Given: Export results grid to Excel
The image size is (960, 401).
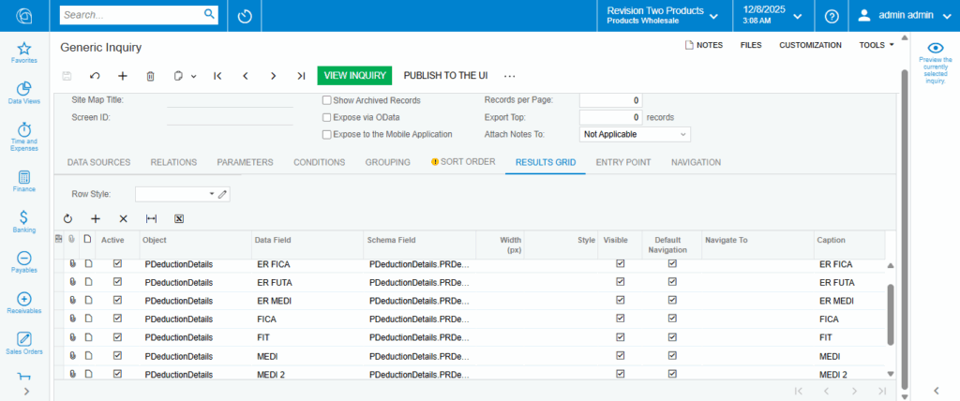Looking at the screenshot, I should [x=179, y=218].
